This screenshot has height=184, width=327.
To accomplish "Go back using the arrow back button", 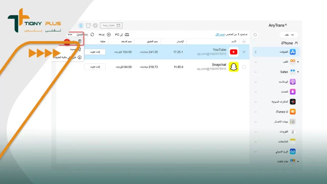I will pos(289,35).
